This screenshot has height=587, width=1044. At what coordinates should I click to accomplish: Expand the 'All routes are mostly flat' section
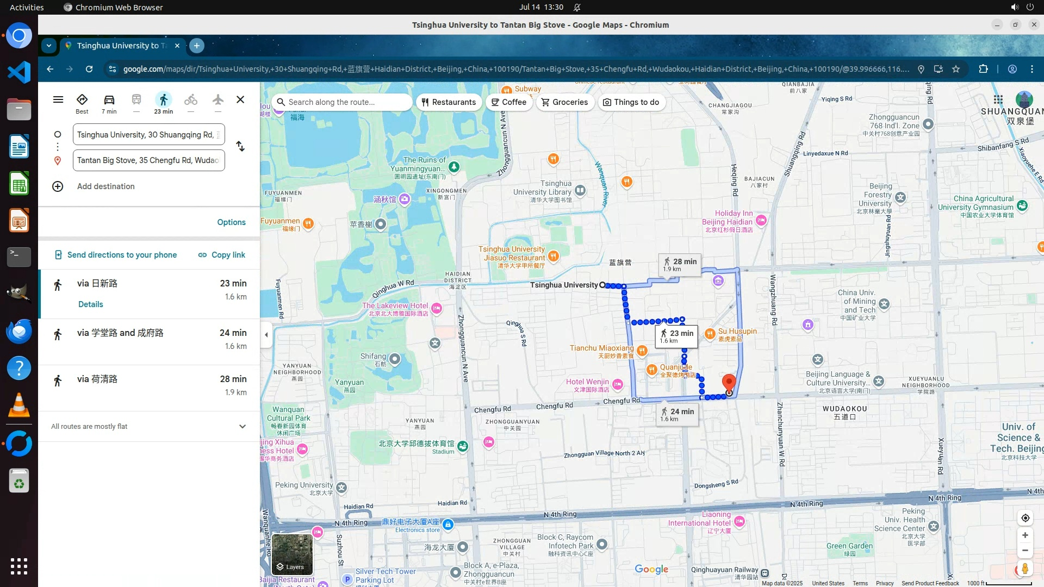[x=243, y=427]
